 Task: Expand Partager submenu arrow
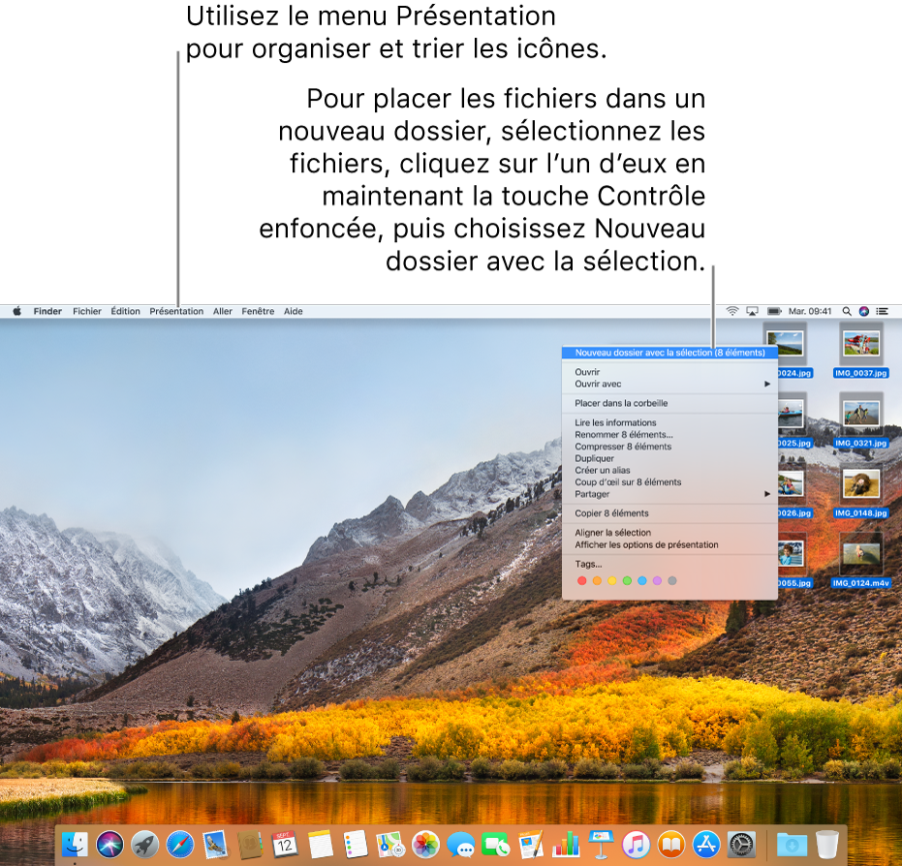(x=767, y=494)
